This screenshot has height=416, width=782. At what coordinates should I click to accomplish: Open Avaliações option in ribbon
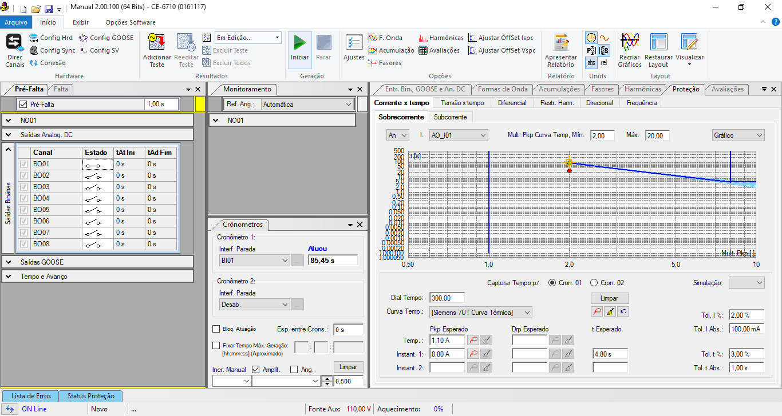(439, 50)
